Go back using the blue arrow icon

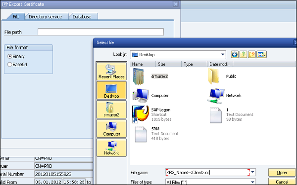(235, 55)
